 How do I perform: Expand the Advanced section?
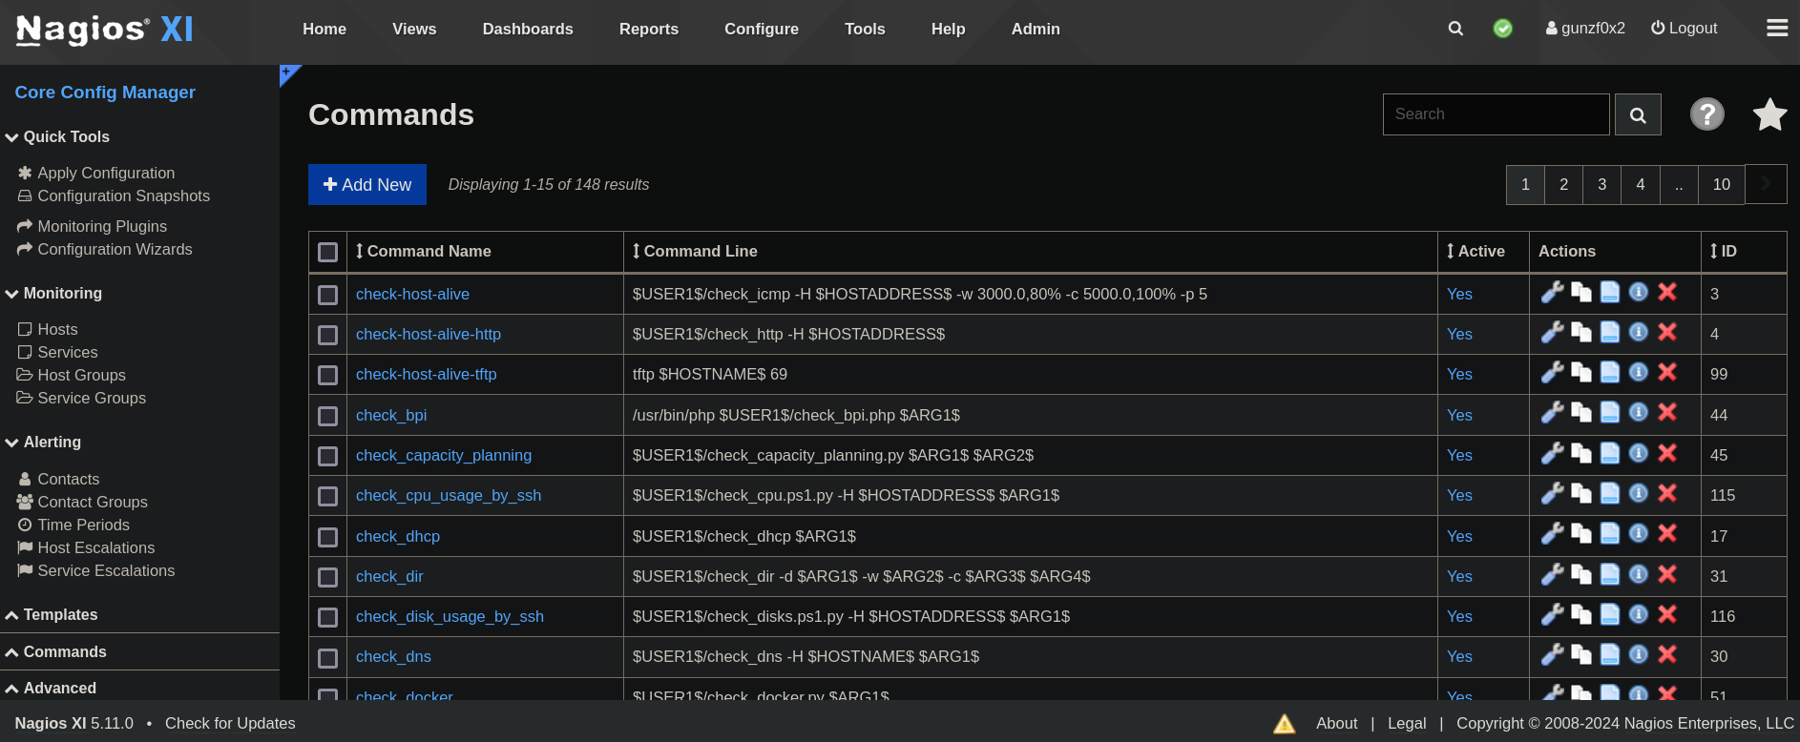click(x=51, y=688)
